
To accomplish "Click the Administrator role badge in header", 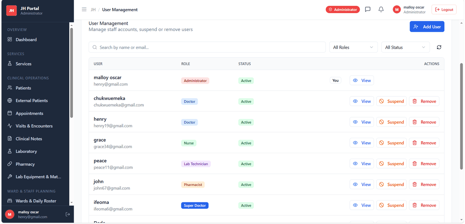I will 343,10.
